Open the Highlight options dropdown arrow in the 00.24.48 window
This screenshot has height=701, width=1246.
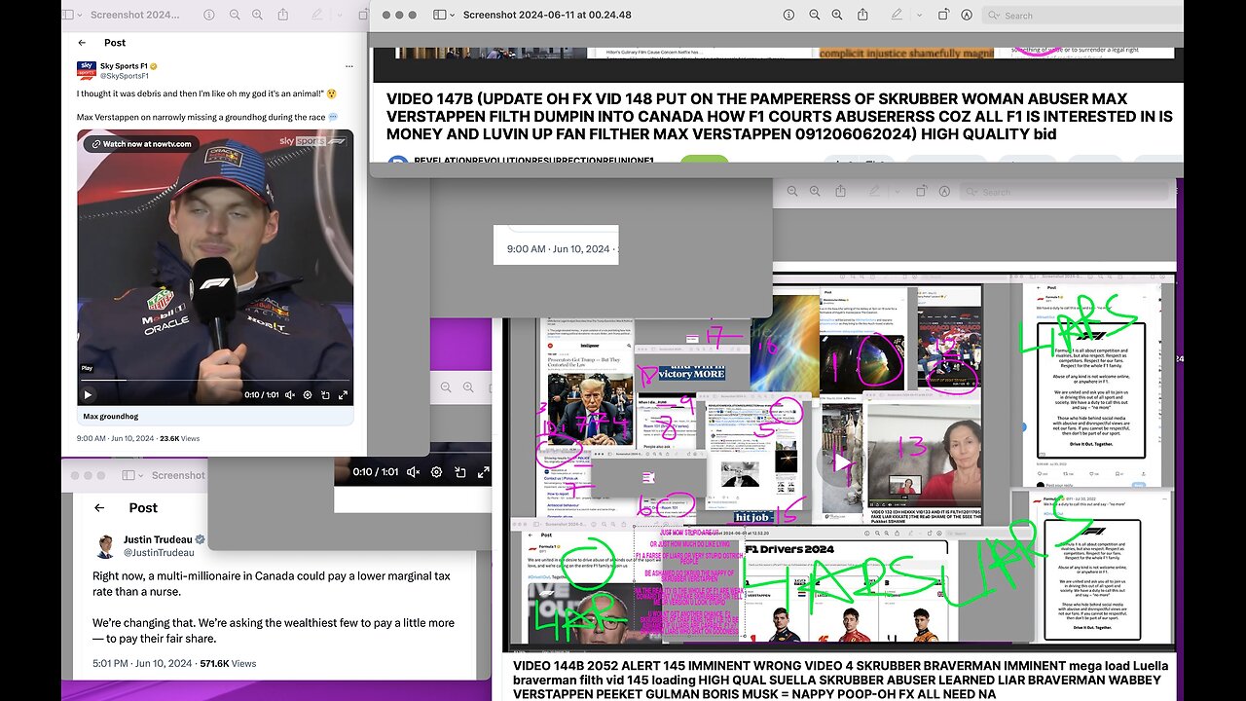point(919,16)
